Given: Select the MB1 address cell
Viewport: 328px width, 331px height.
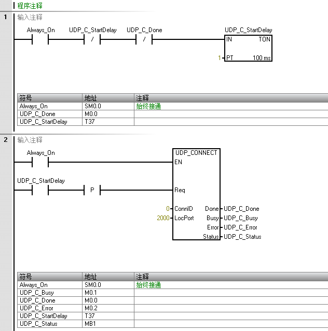Looking at the screenshot, I should tap(108, 324).
